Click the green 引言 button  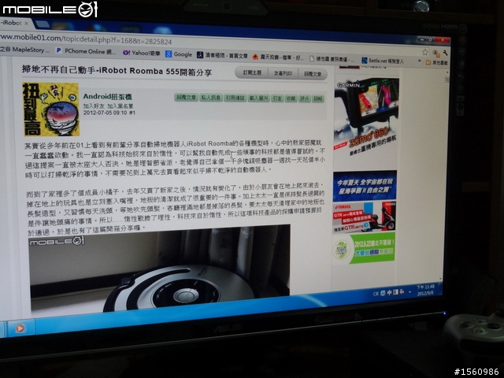pos(277,98)
